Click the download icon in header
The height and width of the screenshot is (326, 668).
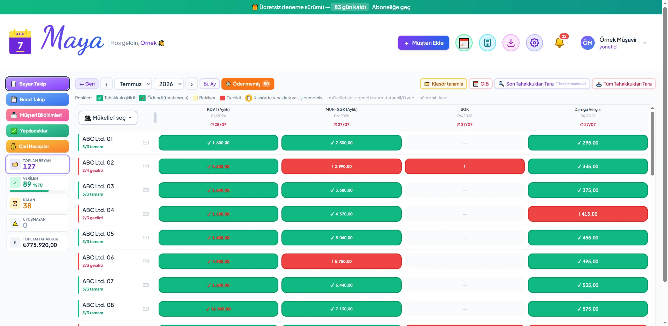click(511, 43)
